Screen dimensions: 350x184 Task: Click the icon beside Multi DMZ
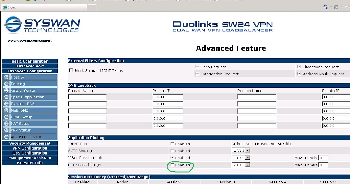coord(6,110)
